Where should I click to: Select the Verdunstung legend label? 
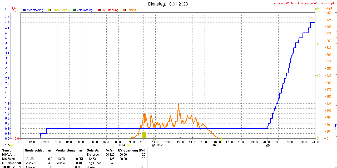click(x=85, y=10)
